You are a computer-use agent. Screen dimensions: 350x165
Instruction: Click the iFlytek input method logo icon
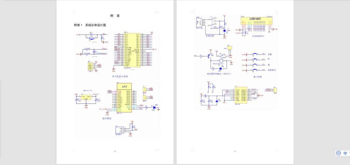pos(338,153)
